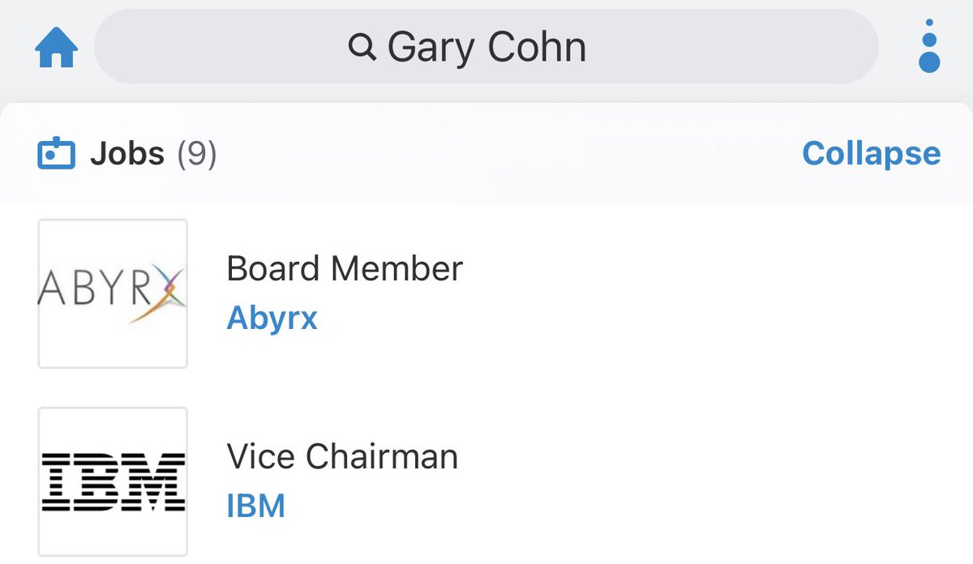
Task: Open the IBM company logo
Action: [x=113, y=481]
